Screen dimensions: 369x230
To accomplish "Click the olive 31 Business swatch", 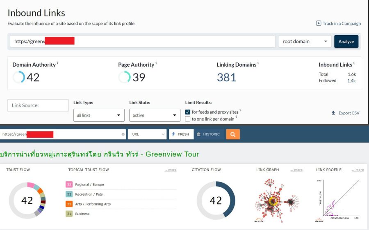I will point(69,214).
